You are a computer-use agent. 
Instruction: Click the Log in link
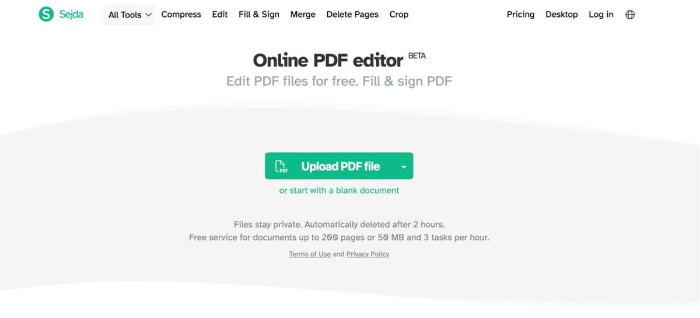(601, 15)
